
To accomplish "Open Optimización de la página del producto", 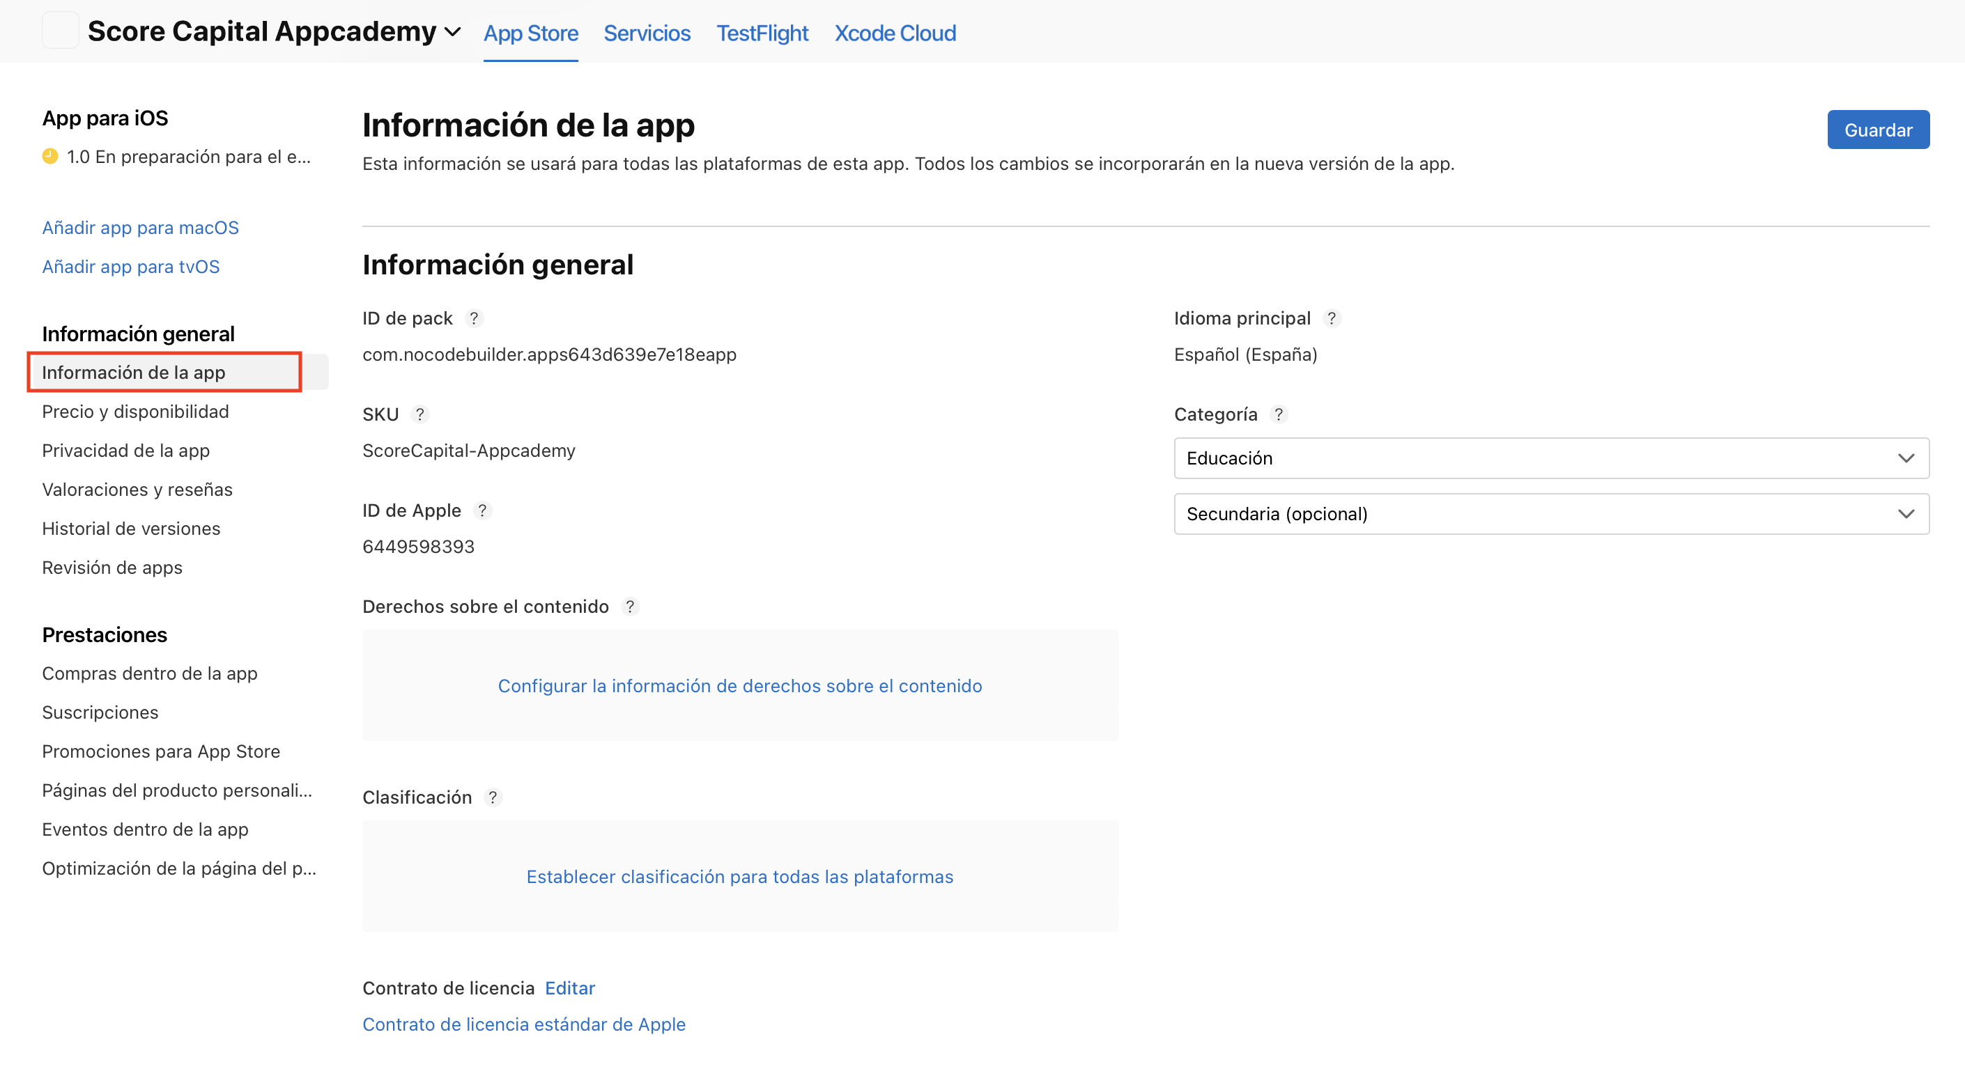I will (178, 868).
